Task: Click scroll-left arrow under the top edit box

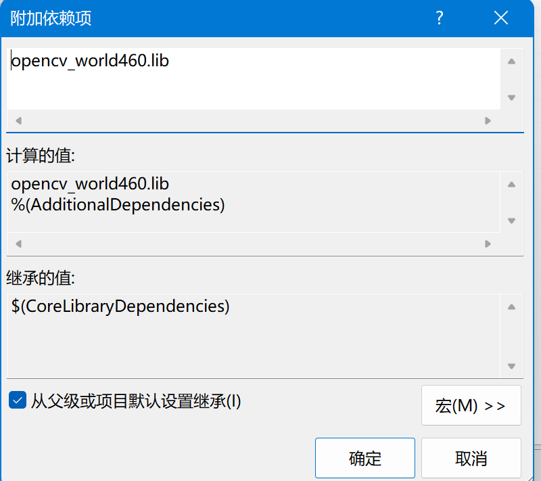Action: tap(18, 121)
